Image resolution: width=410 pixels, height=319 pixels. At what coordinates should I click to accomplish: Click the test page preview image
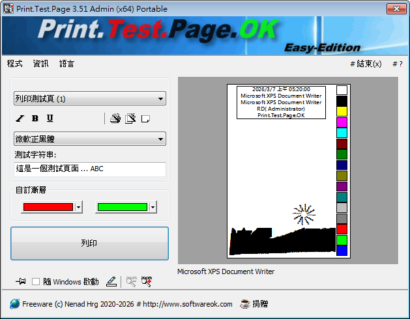pos(288,171)
